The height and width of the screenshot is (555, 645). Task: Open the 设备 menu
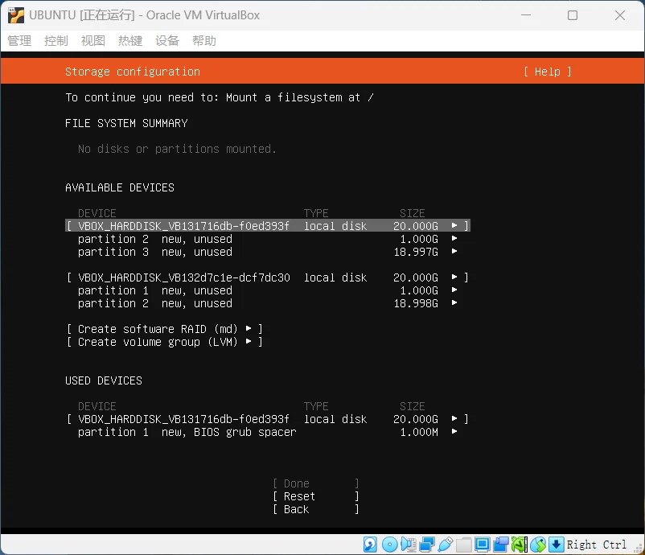point(167,41)
